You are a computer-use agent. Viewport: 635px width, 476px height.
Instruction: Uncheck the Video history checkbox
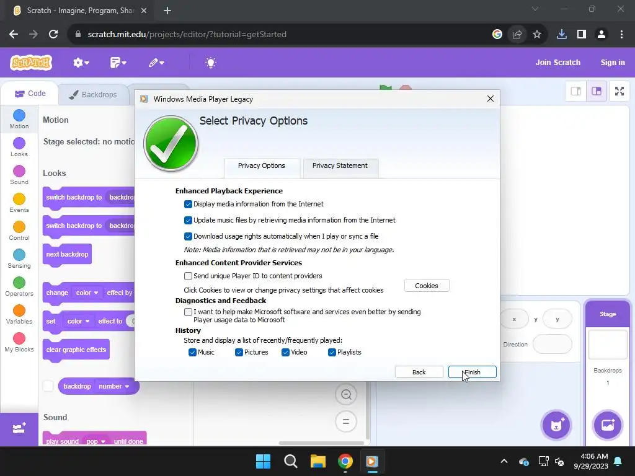pyautogui.click(x=285, y=352)
